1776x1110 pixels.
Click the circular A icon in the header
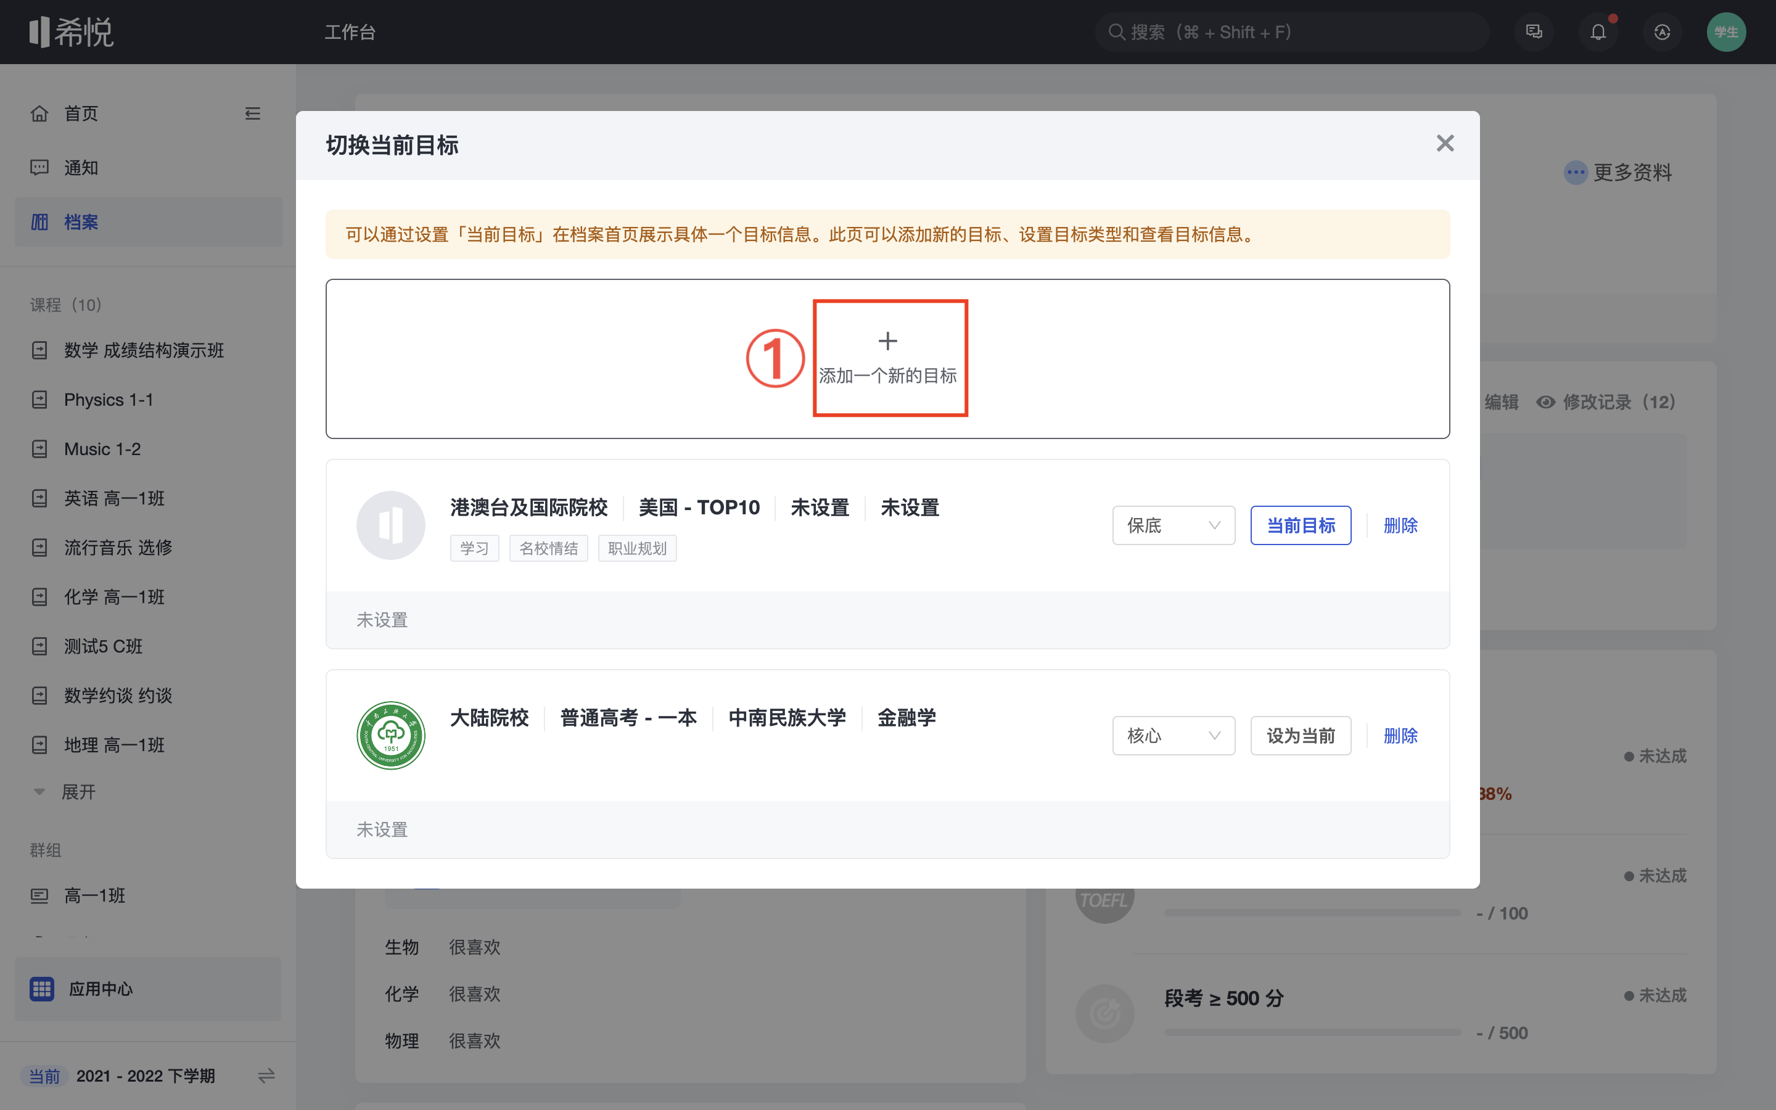click(1663, 32)
